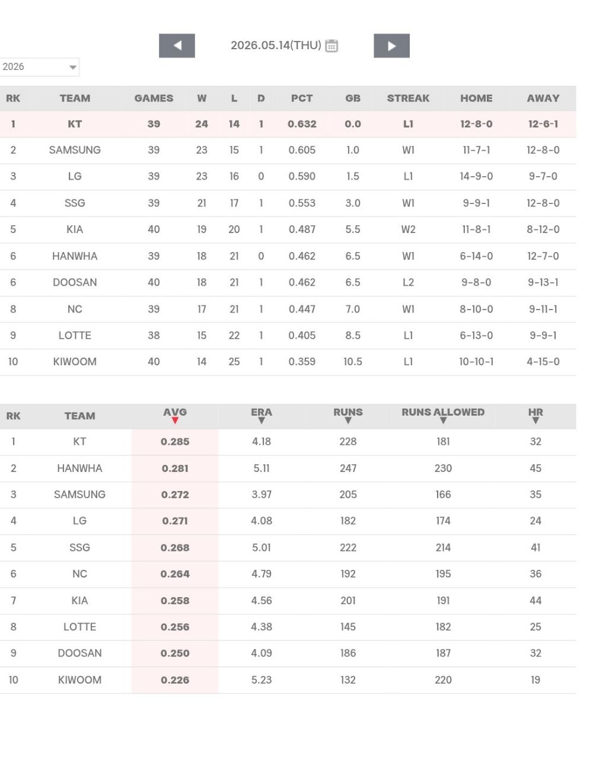Sort stats table by RUNS arrow
This screenshot has width=590, height=759.
click(348, 420)
